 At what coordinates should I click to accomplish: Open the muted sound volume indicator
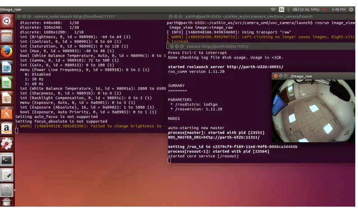[x=325, y=9]
